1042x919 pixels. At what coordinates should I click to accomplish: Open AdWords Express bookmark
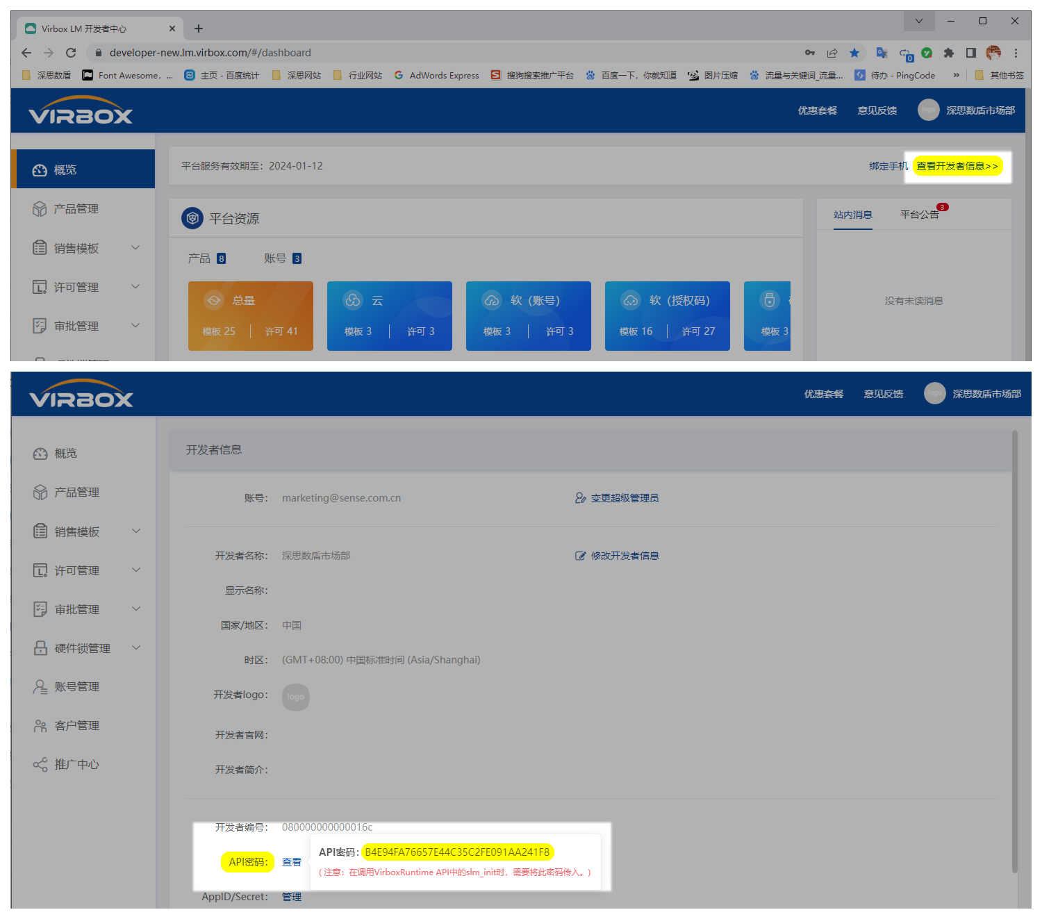point(436,75)
